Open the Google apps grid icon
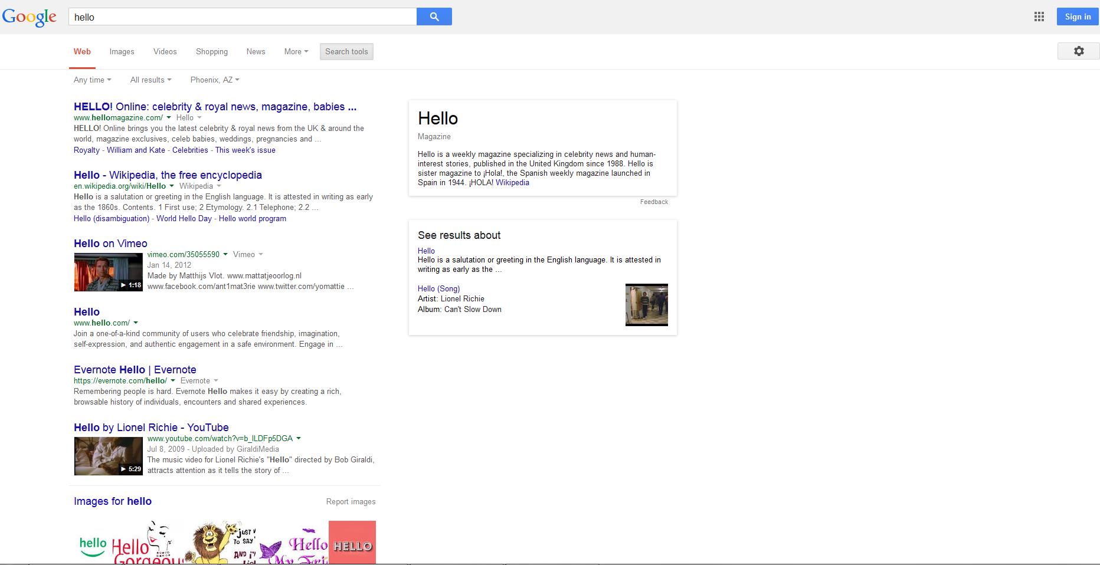 point(1039,17)
